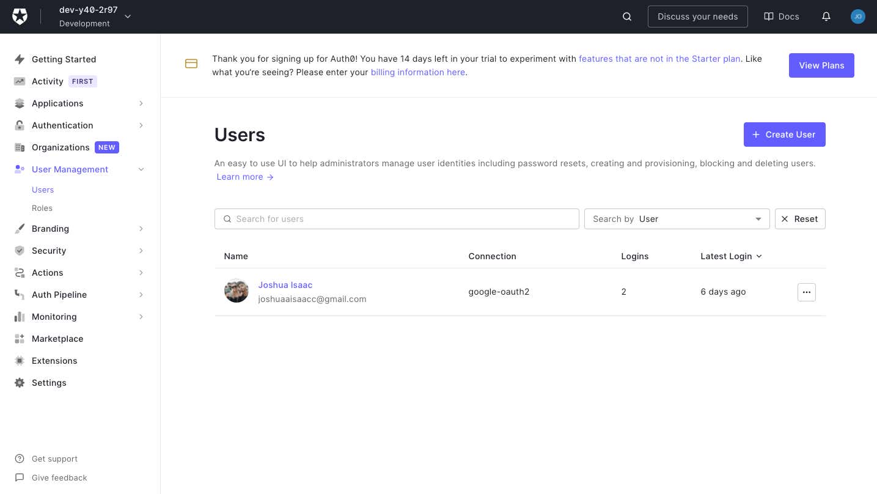The image size is (877, 494).
Task: Click the google-oauth2 connection cell
Action: pyautogui.click(x=499, y=292)
